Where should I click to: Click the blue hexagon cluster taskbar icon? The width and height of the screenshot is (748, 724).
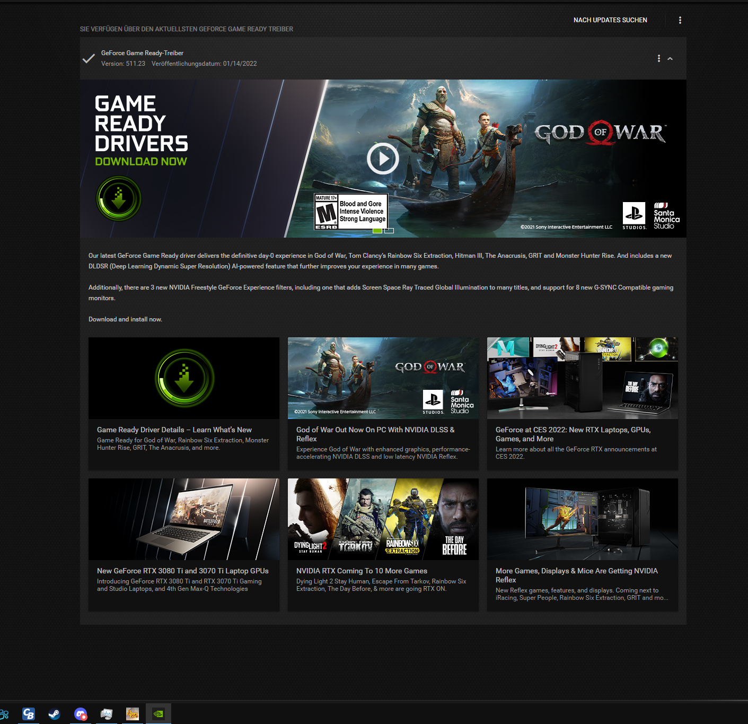4,714
